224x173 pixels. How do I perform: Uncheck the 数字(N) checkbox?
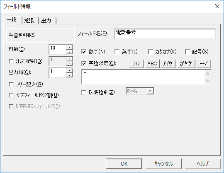[84, 52]
